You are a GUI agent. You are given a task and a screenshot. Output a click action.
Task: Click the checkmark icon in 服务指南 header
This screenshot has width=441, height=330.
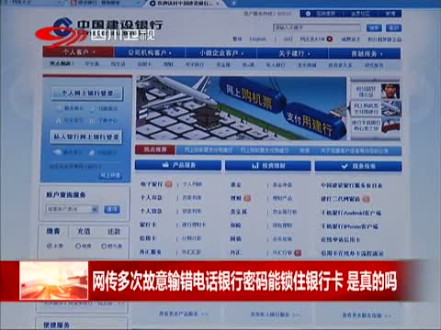[345, 166]
